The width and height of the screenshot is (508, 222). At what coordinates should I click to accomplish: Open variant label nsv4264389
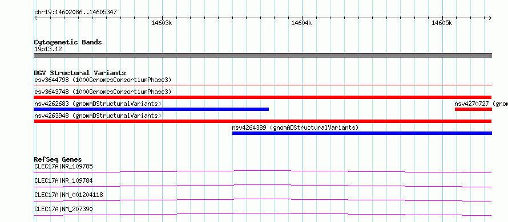click(x=296, y=128)
